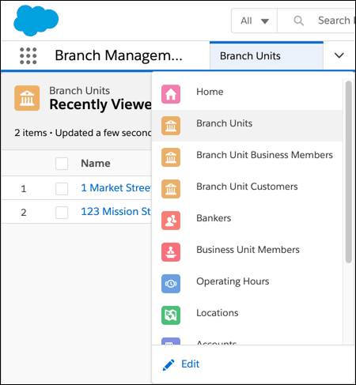Click the Bankers people icon

pyautogui.click(x=171, y=221)
